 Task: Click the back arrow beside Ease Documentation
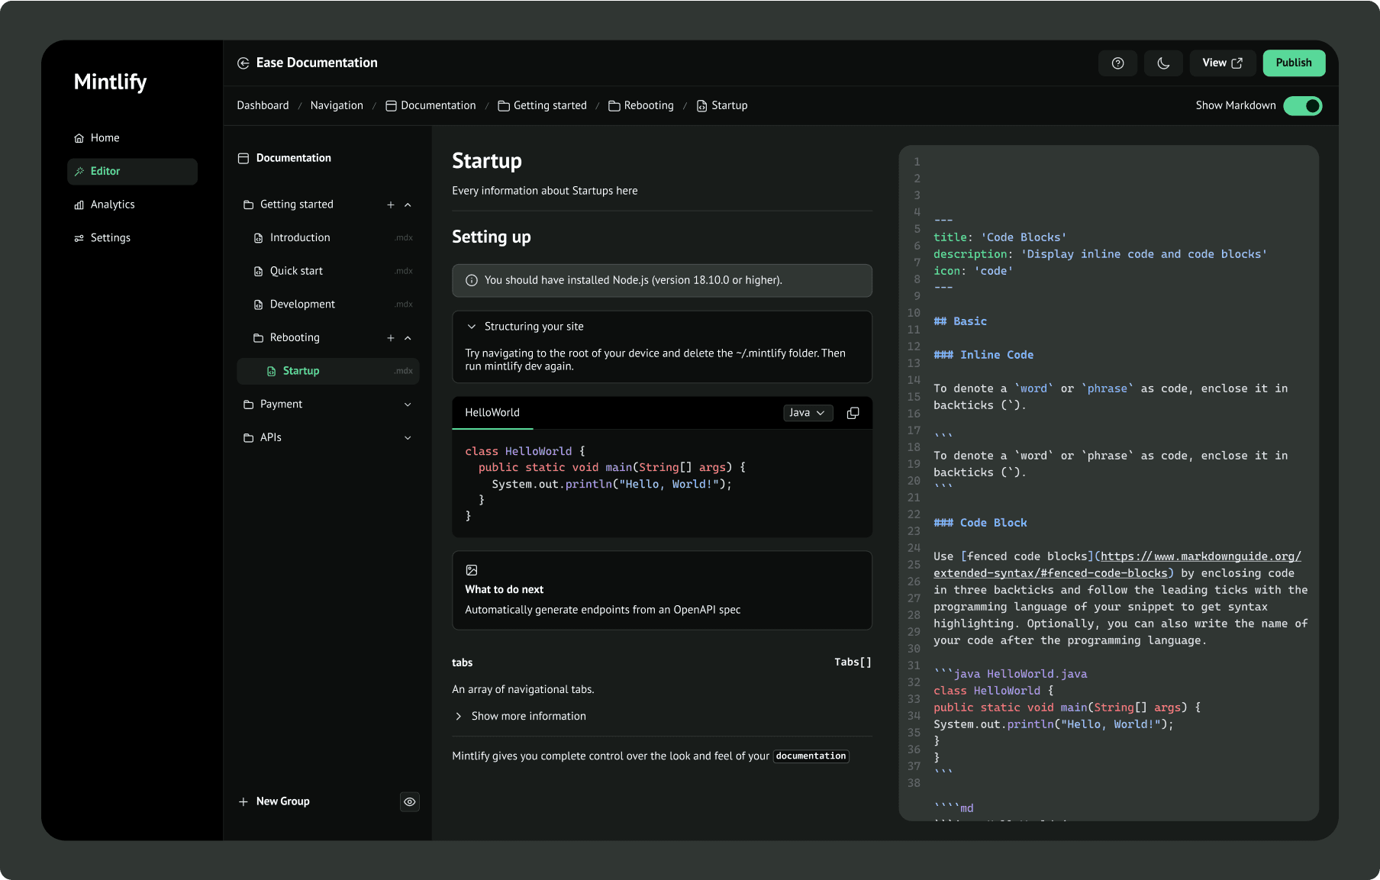(243, 63)
